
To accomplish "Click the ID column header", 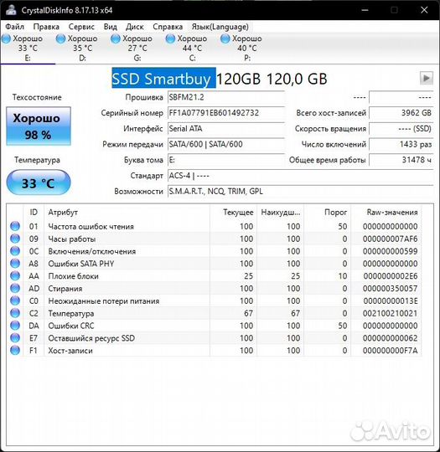I will tap(34, 213).
